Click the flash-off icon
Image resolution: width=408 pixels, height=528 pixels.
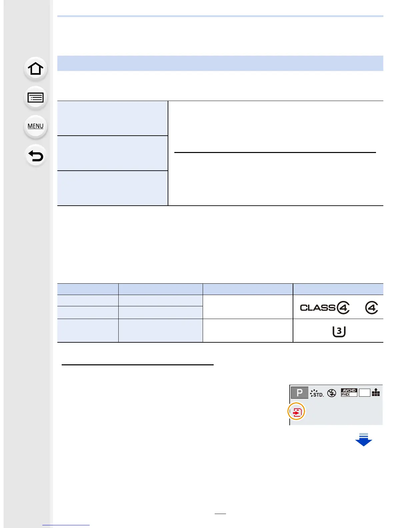coord(331,393)
